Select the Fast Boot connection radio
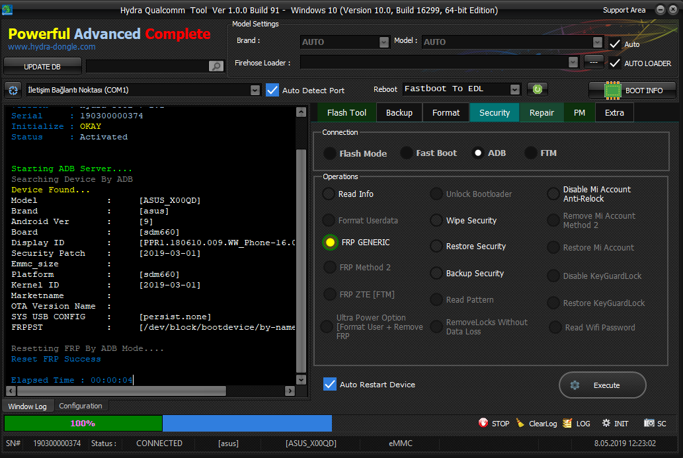This screenshot has width=683, height=458. (407, 153)
